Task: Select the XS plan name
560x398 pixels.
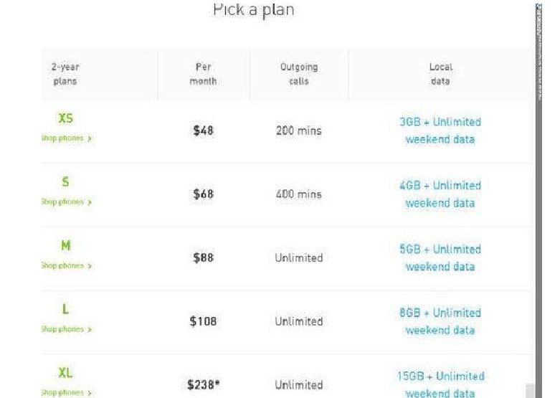Action: point(65,119)
